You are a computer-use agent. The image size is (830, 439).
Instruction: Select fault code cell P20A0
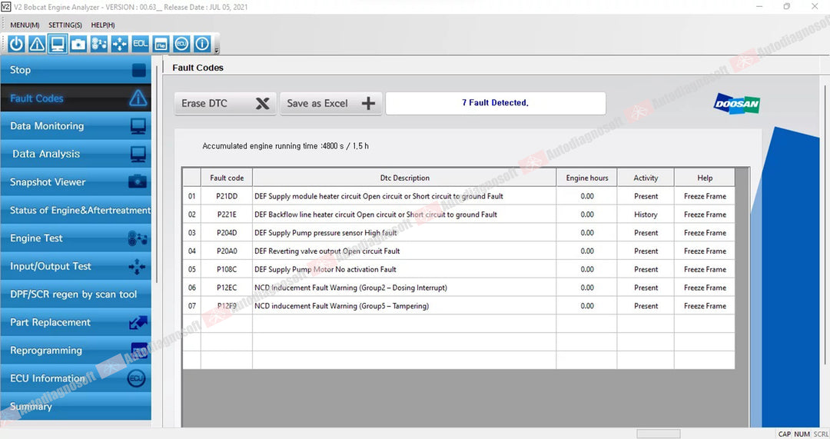[227, 251]
